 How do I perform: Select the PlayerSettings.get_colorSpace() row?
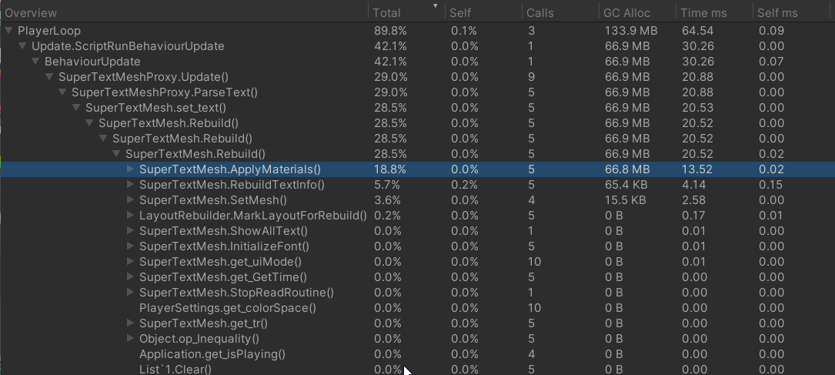417,309
